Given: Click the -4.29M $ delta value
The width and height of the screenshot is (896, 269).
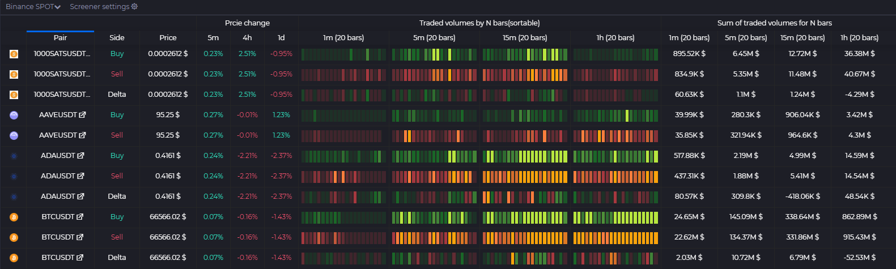Looking at the screenshot, I should pos(859,95).
